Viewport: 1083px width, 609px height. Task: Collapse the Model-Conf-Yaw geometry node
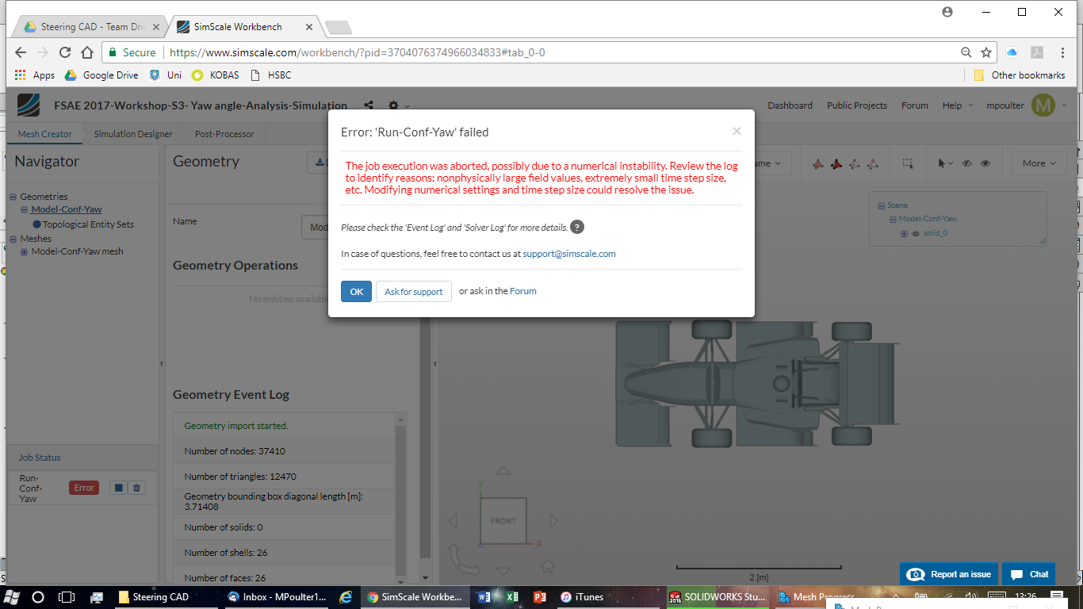pyautogui.click(x=25, y=210)
